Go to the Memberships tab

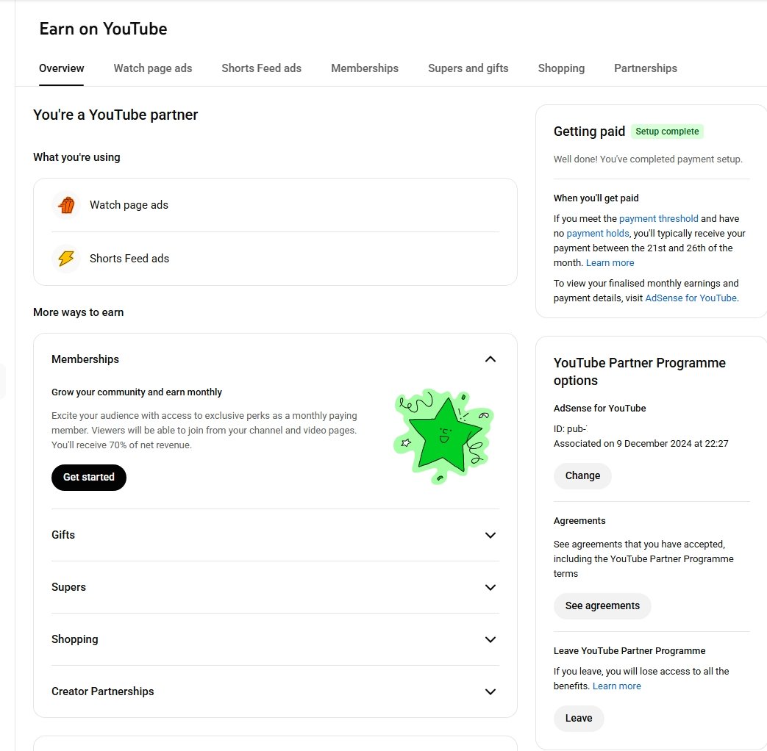pyautogui.click(x=365, y=68)
